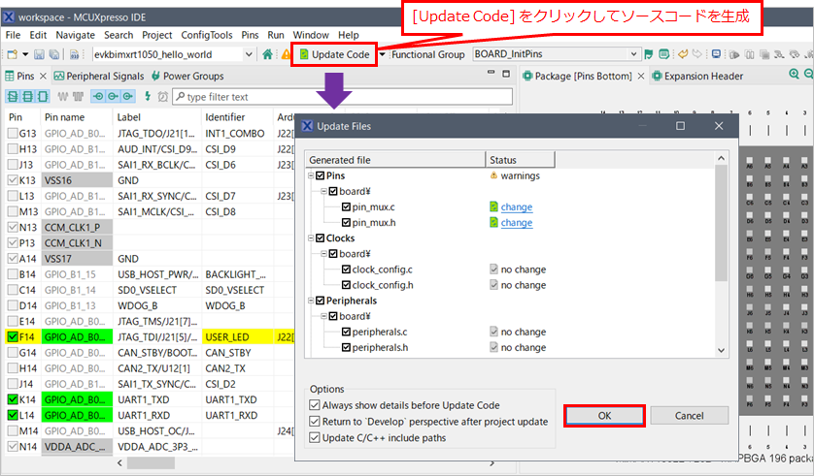
Task: Toggle Return to Develop perspective option
Action: [315, 421]
